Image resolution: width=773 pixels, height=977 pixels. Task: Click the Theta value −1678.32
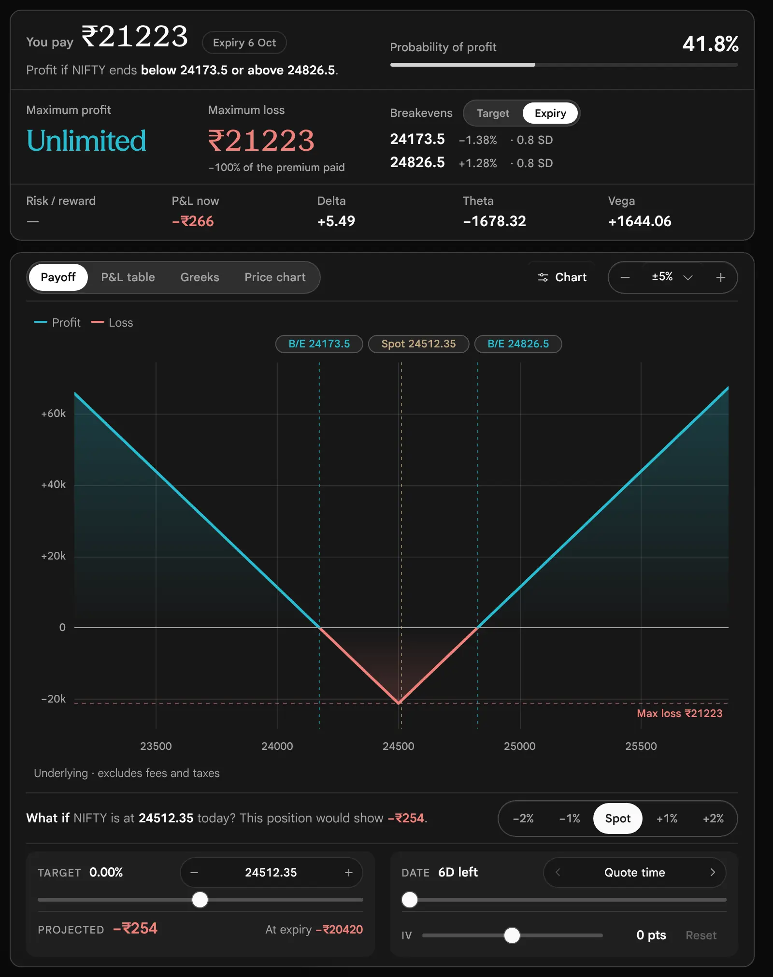[494, 221]
